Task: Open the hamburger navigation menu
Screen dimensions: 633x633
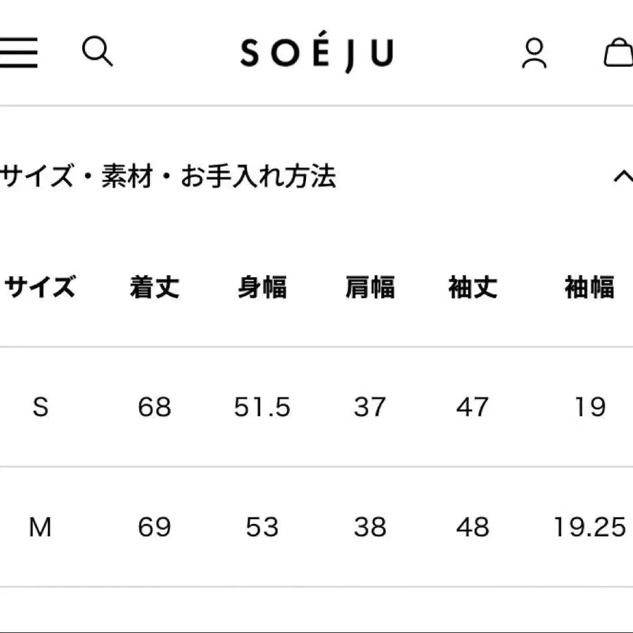Action: [x=18, y=53]
